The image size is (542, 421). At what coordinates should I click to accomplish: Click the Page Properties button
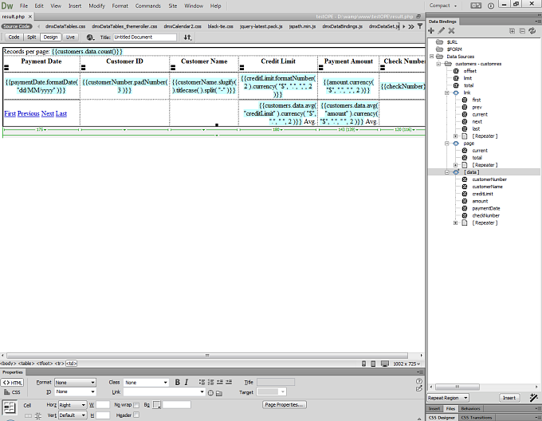tap(285, 405)
